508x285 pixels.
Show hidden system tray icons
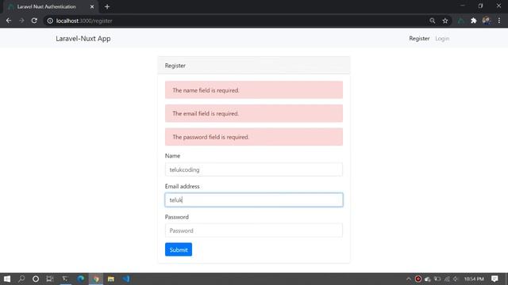pos(409,279)
